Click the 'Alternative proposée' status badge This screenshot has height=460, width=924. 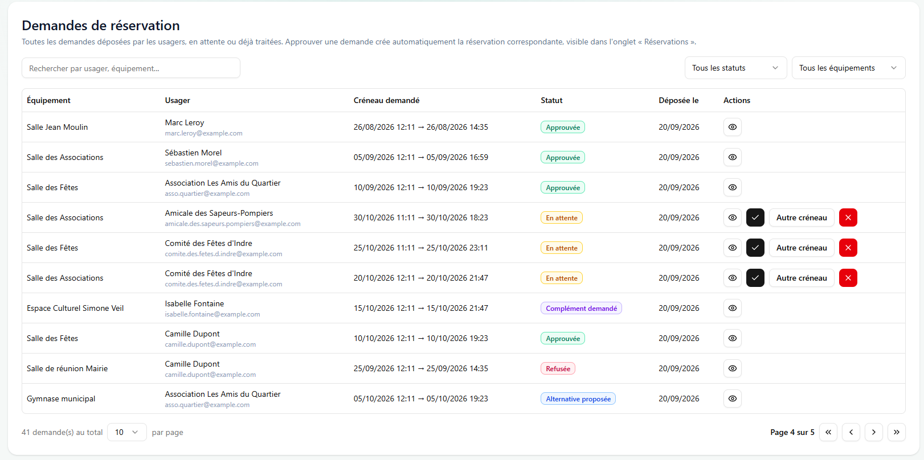[x=578, y=399]
